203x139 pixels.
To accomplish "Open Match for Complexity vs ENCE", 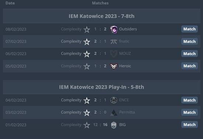I will 189,100.
